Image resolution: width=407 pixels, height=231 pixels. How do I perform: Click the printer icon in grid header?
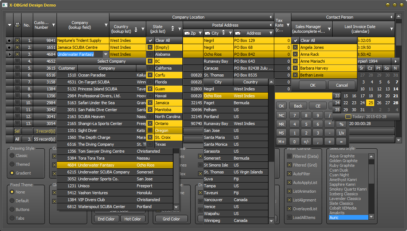17,25
